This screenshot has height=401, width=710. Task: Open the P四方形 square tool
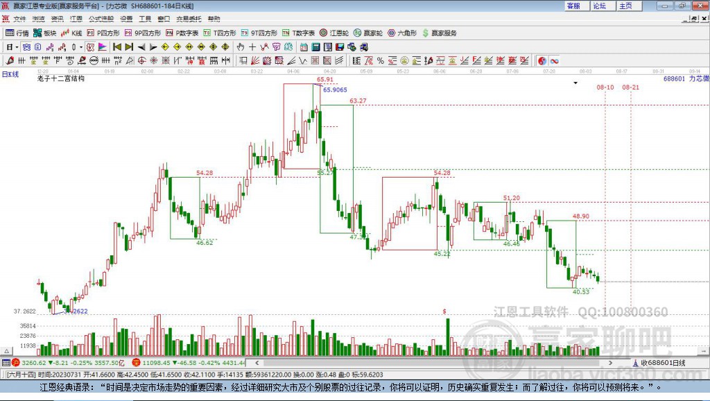tap(103, 33)
